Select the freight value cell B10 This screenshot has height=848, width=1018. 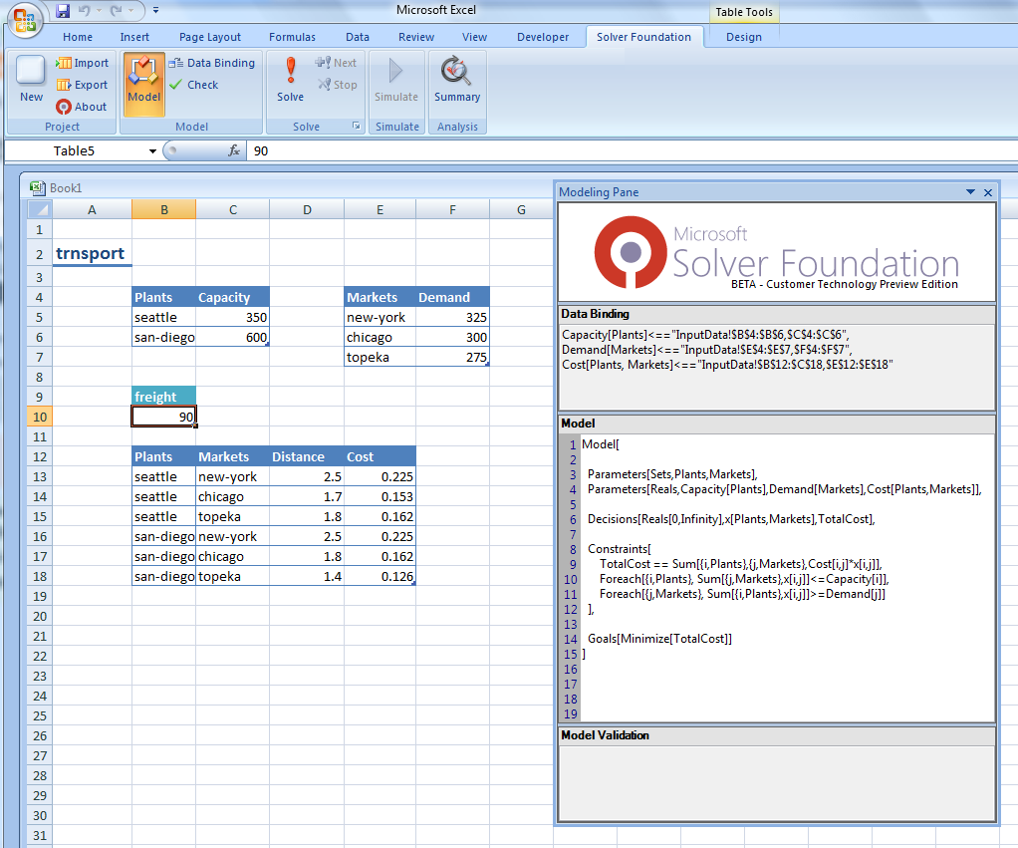coord(163,417)
